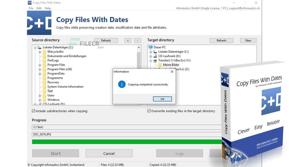
Task: Expand $Recycle.Bin folder node
Action: tap(40, 52)
